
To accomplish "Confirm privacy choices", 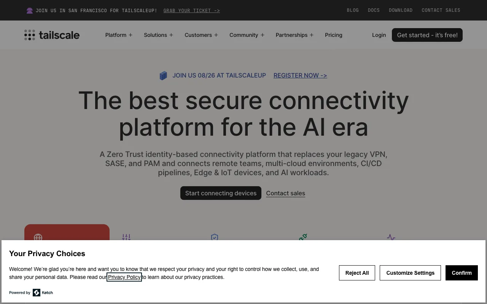I will (462, 273).
